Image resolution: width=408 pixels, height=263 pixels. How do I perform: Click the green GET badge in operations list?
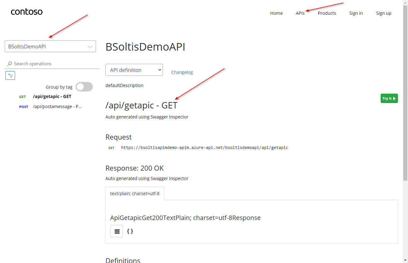point(22,96)
